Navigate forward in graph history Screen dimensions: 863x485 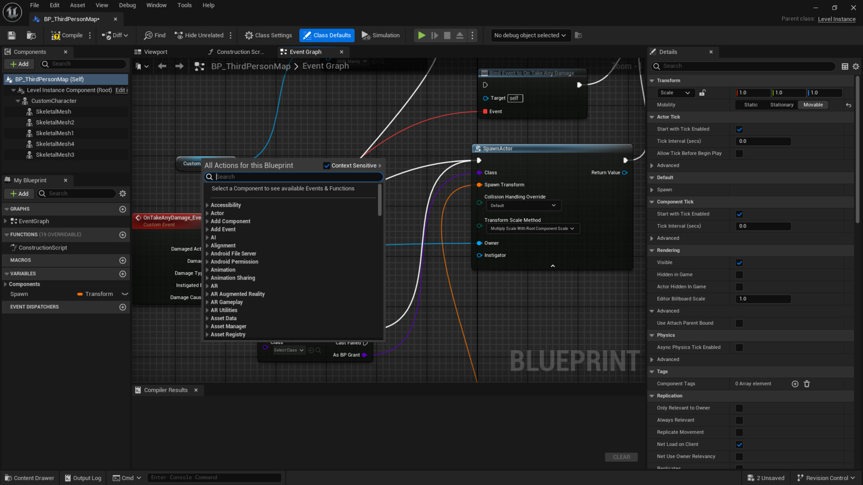(x=180, y=66)
